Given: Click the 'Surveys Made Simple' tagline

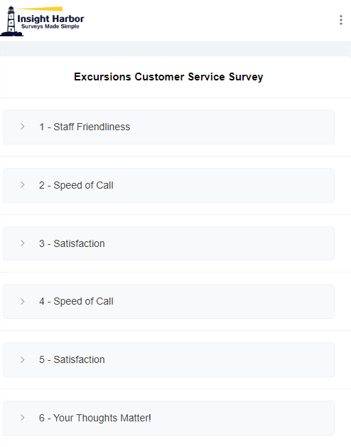Looking at the screenshot, I should coord(50,26).
